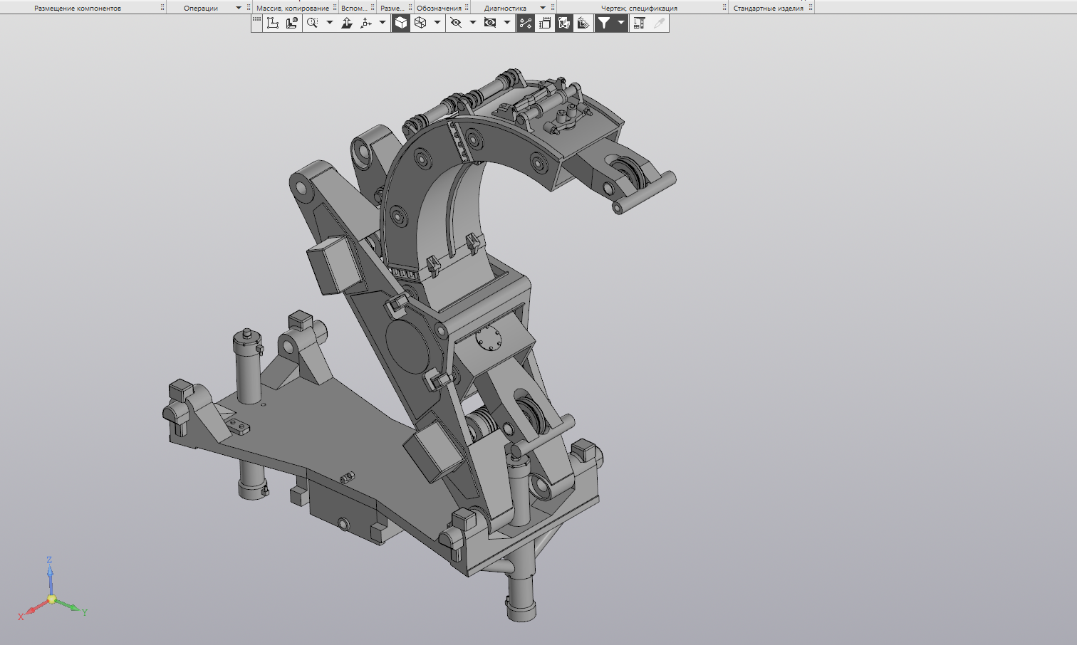Select the normal-to-plane view icon
Viewport: 1077px width, 645px height.
[347, 23]
